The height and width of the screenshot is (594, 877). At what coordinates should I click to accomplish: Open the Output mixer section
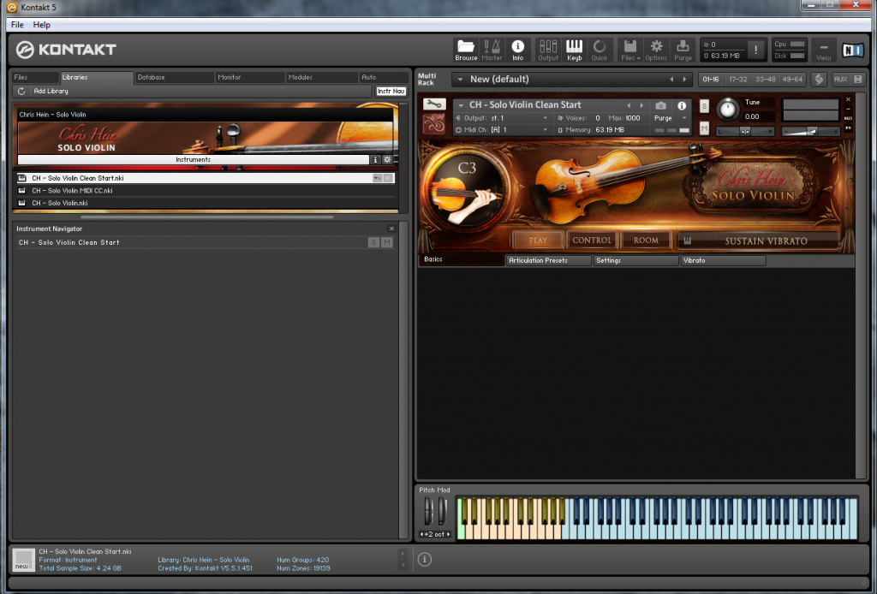(548, 50)
